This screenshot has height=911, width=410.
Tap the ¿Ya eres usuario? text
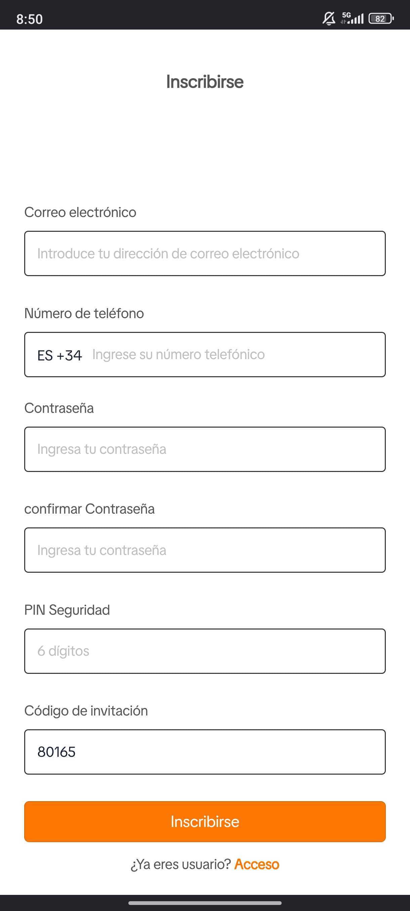181,864
